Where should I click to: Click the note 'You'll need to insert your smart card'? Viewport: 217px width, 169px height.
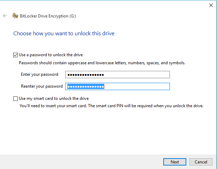pyautogui.click(x=53, y=106)
